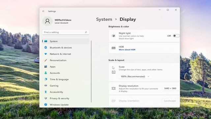Open Time & language settings
Viewport: 211px width, 119px height.
click(x=66, y=79)
